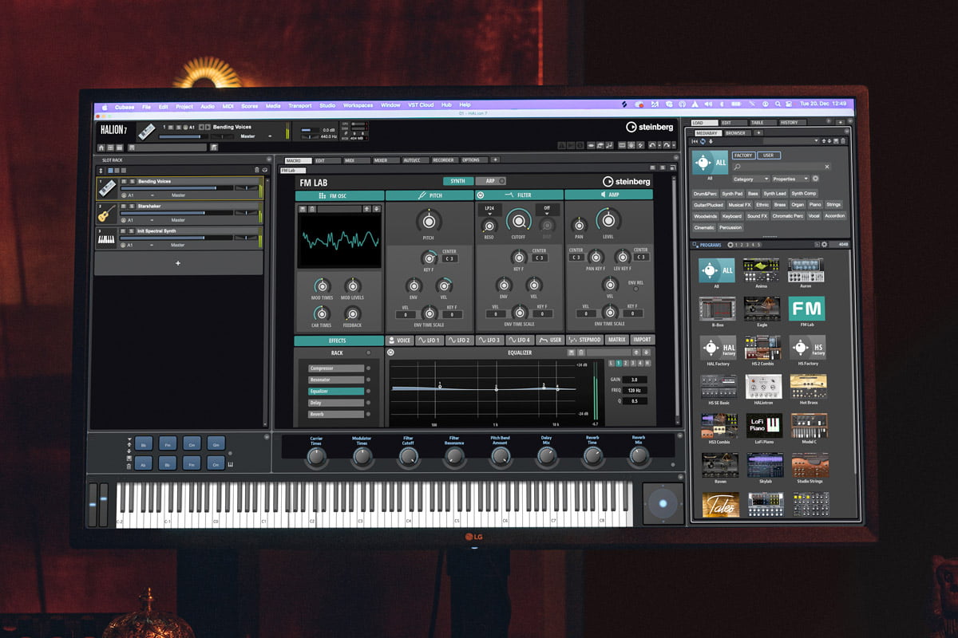958x638 pixels.
Task: Delete the Equalizer preset trash icon
Action: coord(580,352)
